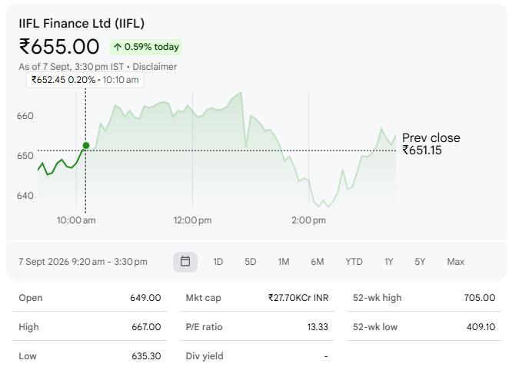Viewport: 509px width, 380px height.
Task: Show the YTD range
Action: click(x=354, y=262)
